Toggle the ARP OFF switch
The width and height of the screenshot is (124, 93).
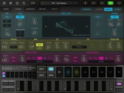click(x=7, y=17)
